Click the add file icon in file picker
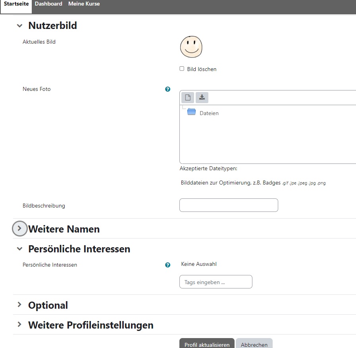The width and height of the screenshot is (356, 348). pyautogui.click(x=188, y=98)
